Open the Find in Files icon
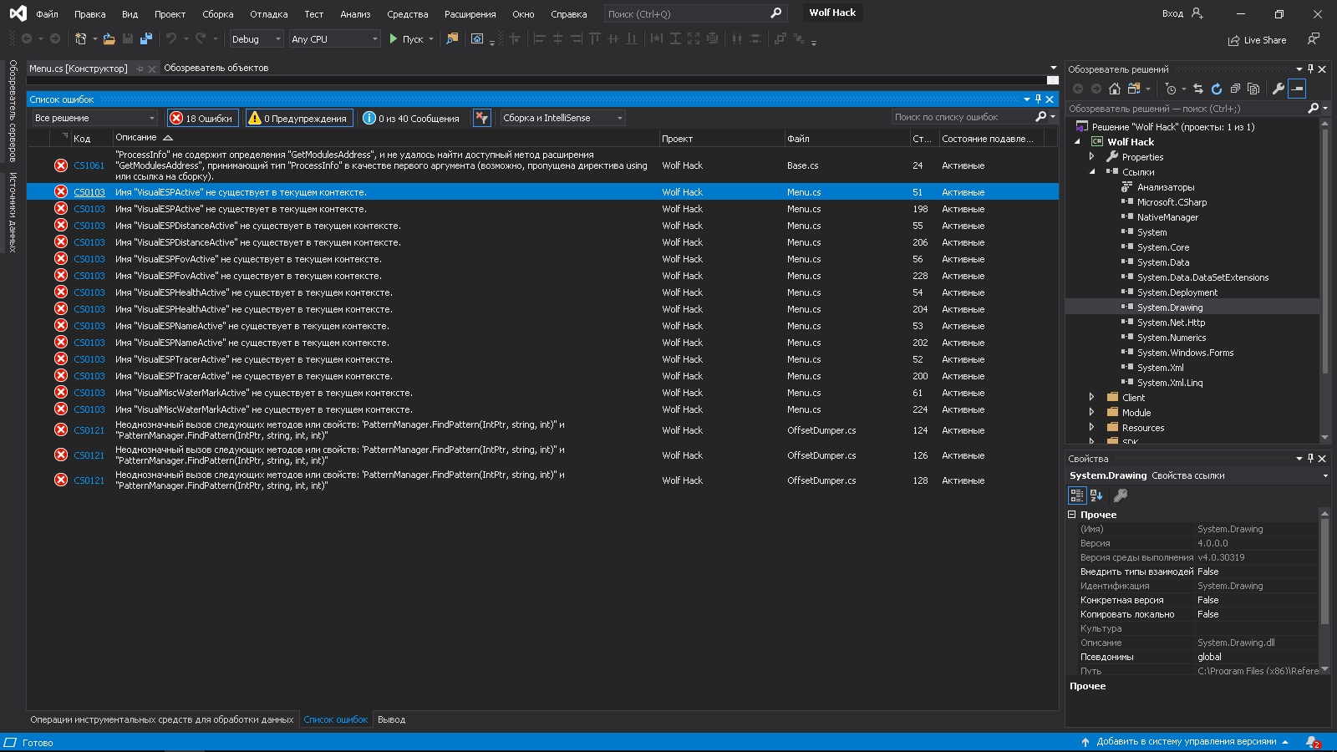The height and width of the screenshot is (752, 1337). tap(452, 38)
